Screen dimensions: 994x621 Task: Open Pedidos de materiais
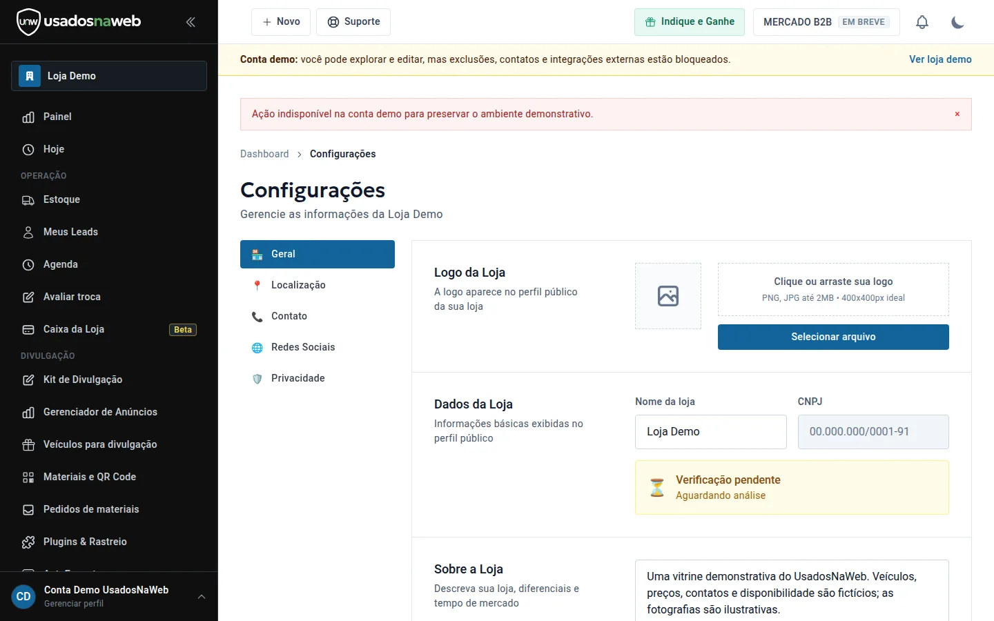109,509
